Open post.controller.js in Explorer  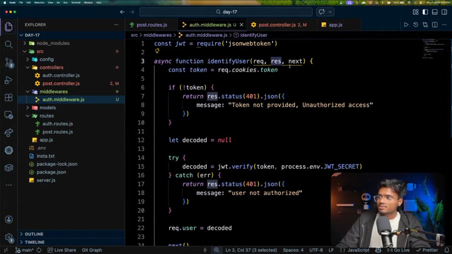[61, 83]
